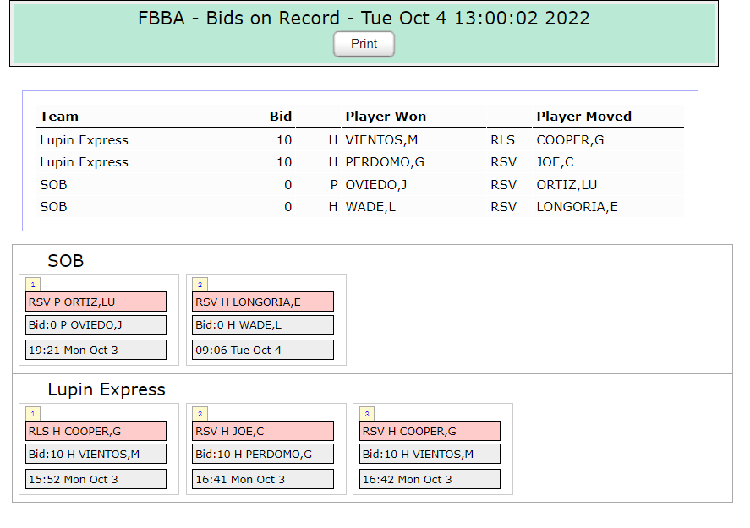Click bid number 2 badge under SOB

tap(200, 285)
